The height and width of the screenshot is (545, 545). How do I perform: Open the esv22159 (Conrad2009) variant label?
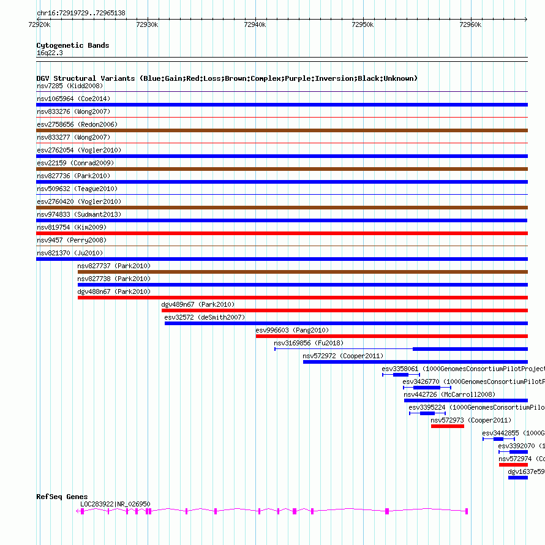point(75,163)
